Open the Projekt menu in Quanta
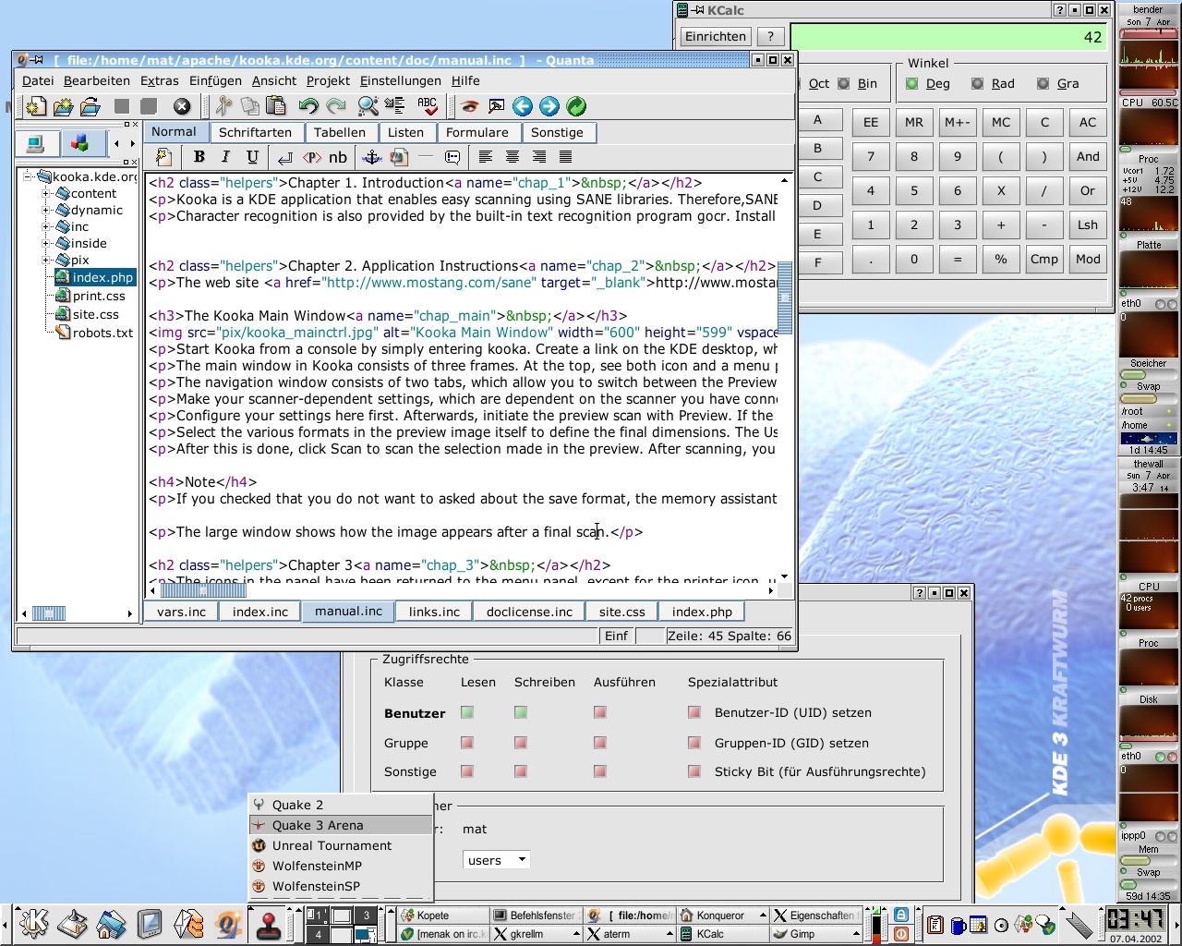This screenshot has height=946, width=1182. (328, 81)
